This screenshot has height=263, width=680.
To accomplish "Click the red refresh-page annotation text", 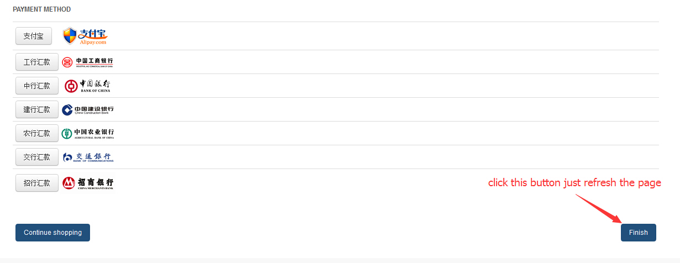I will (574, 183).
